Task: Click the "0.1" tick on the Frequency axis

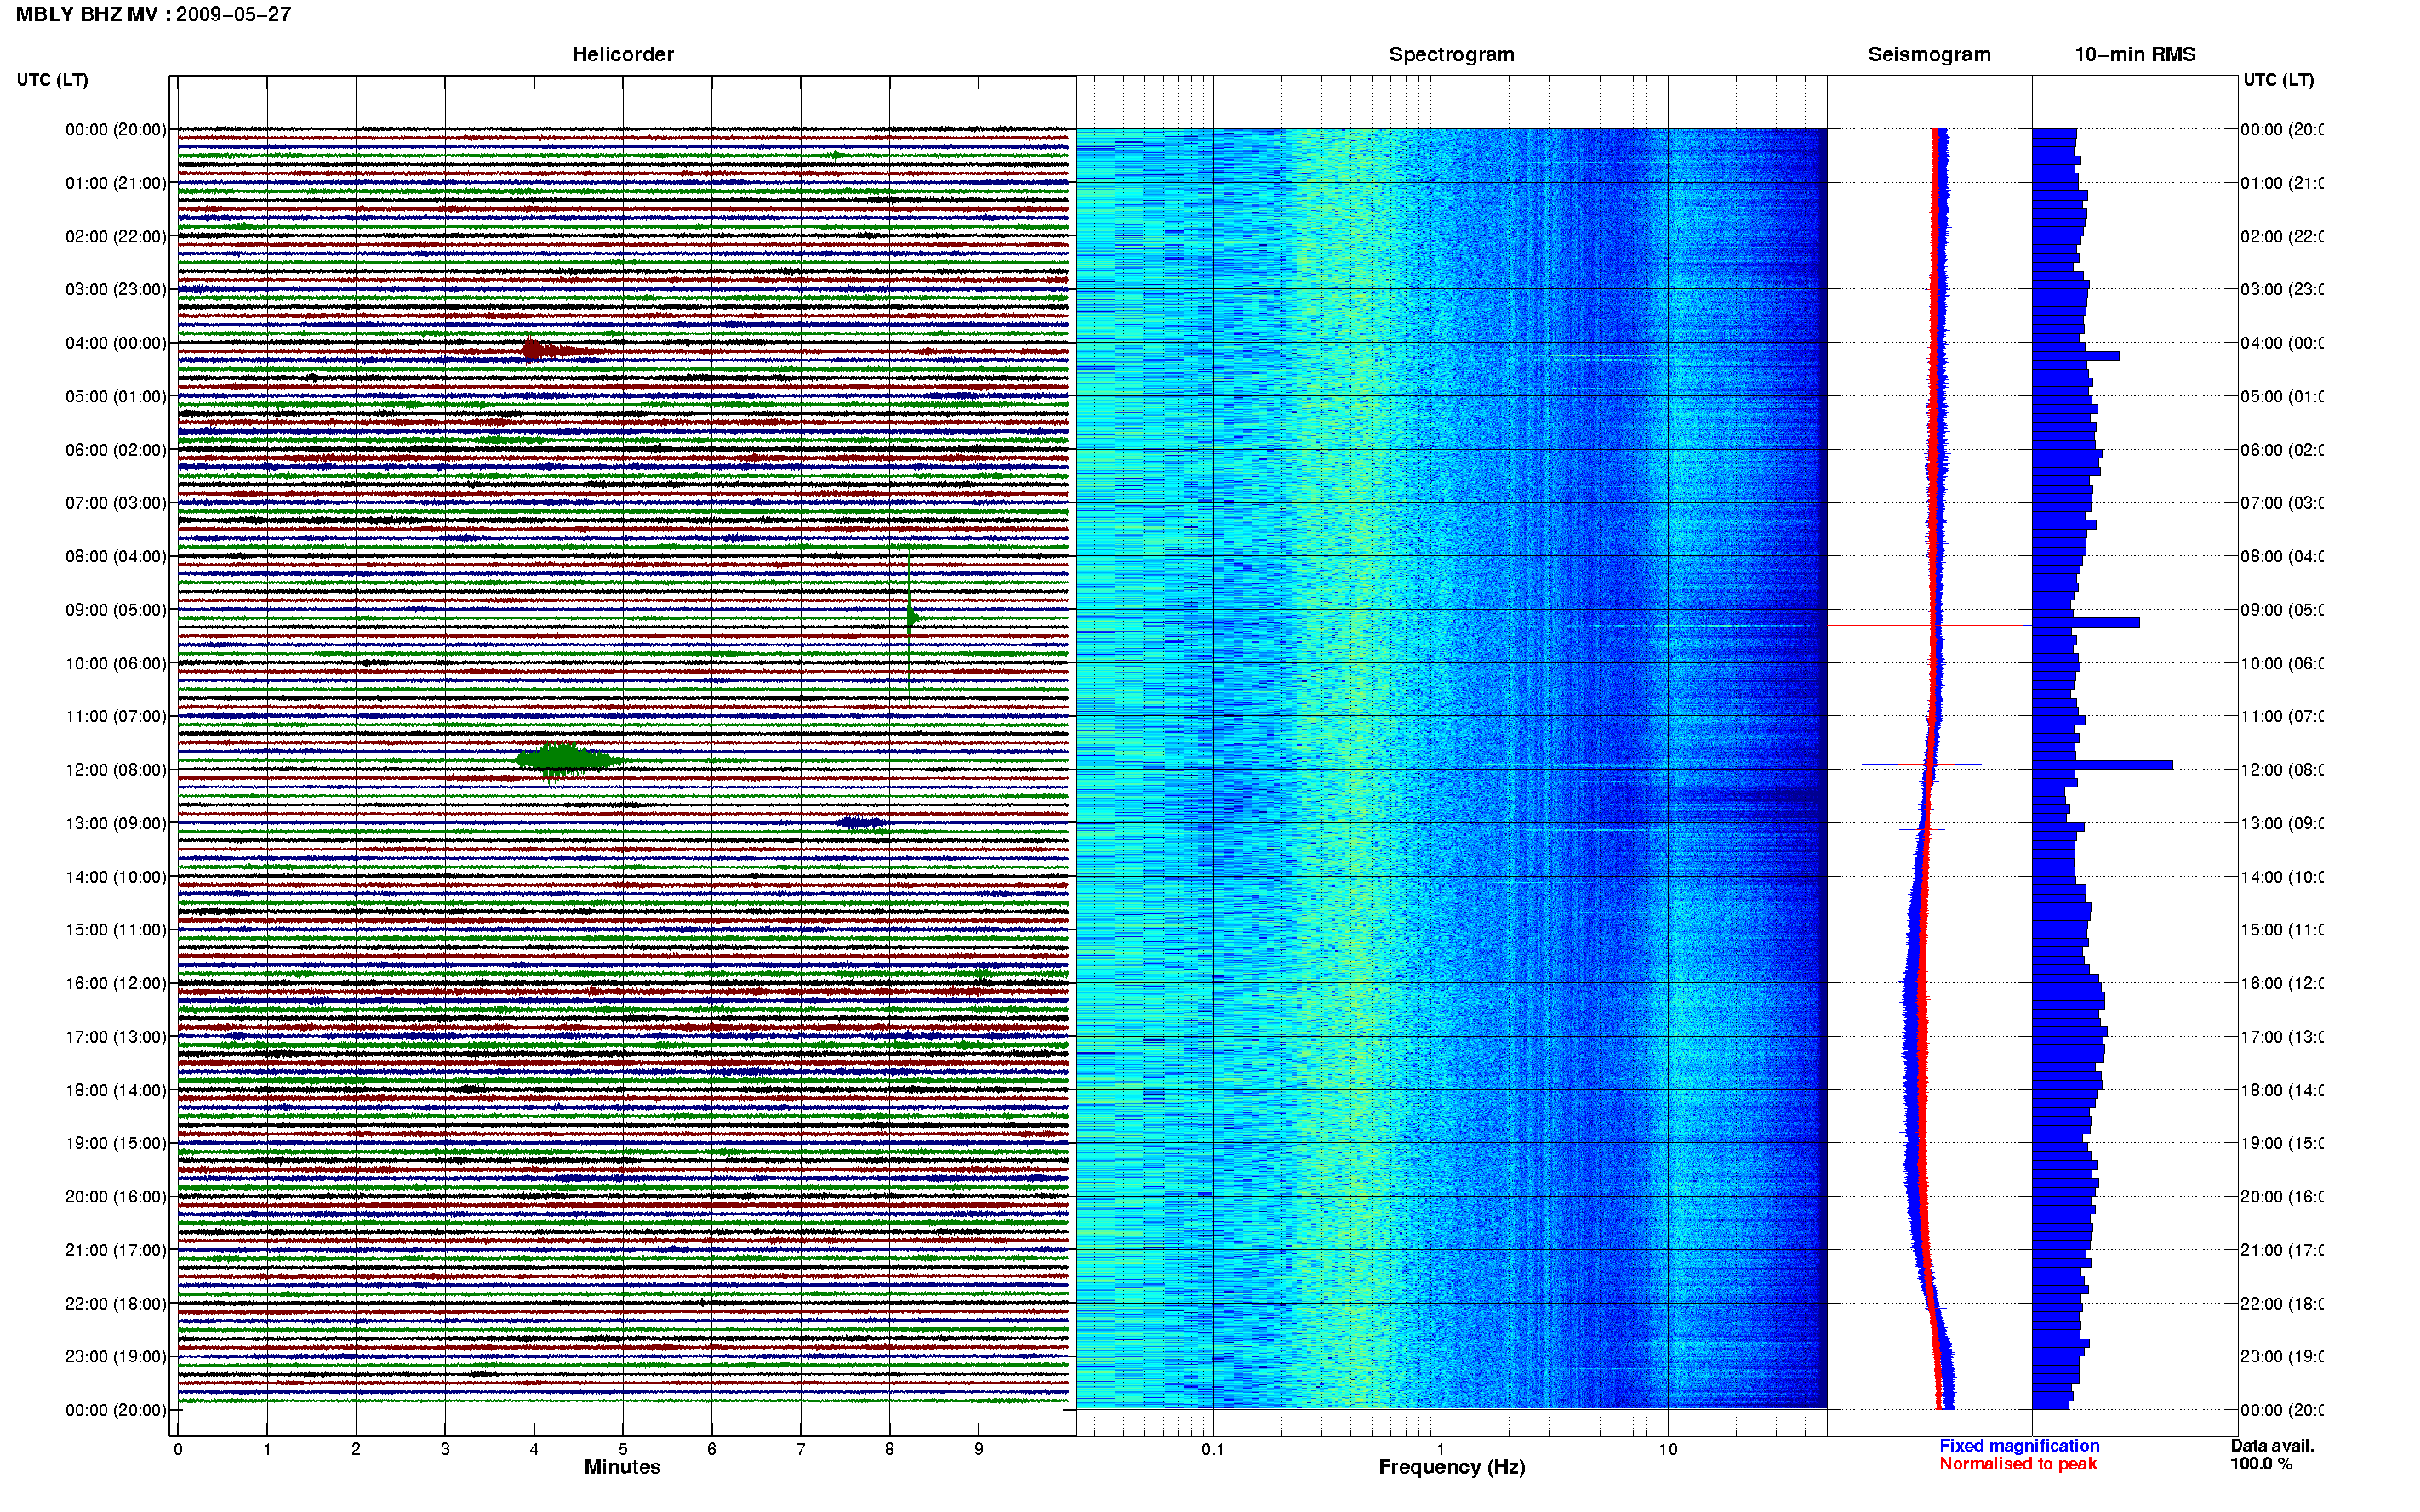Action: pyautogui.click(x=1213, y=1449)
